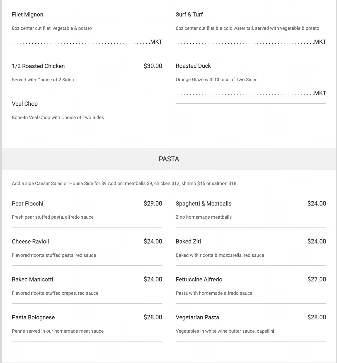
Task: Click the Fettuccine Alfredo title
Action: 199,280
